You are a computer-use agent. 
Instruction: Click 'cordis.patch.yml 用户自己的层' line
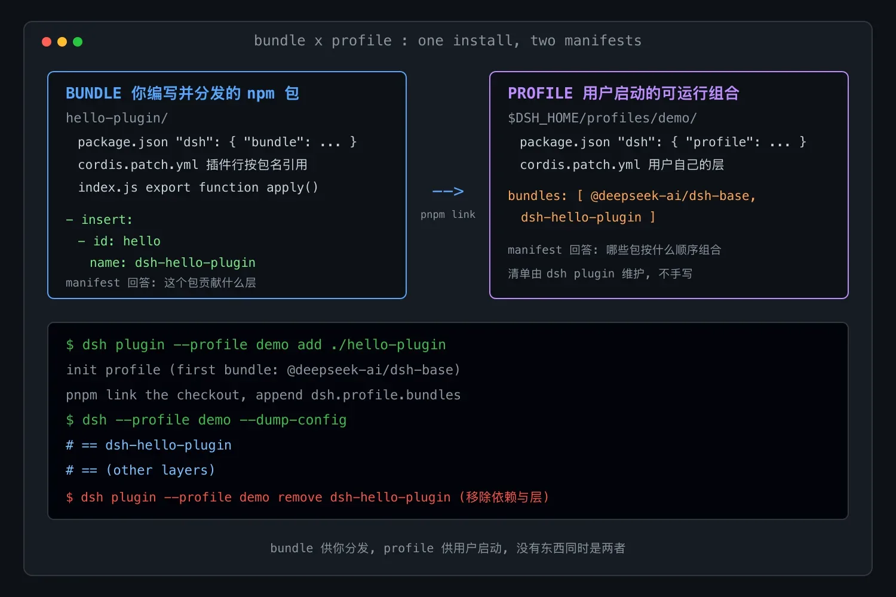(622, 165)
